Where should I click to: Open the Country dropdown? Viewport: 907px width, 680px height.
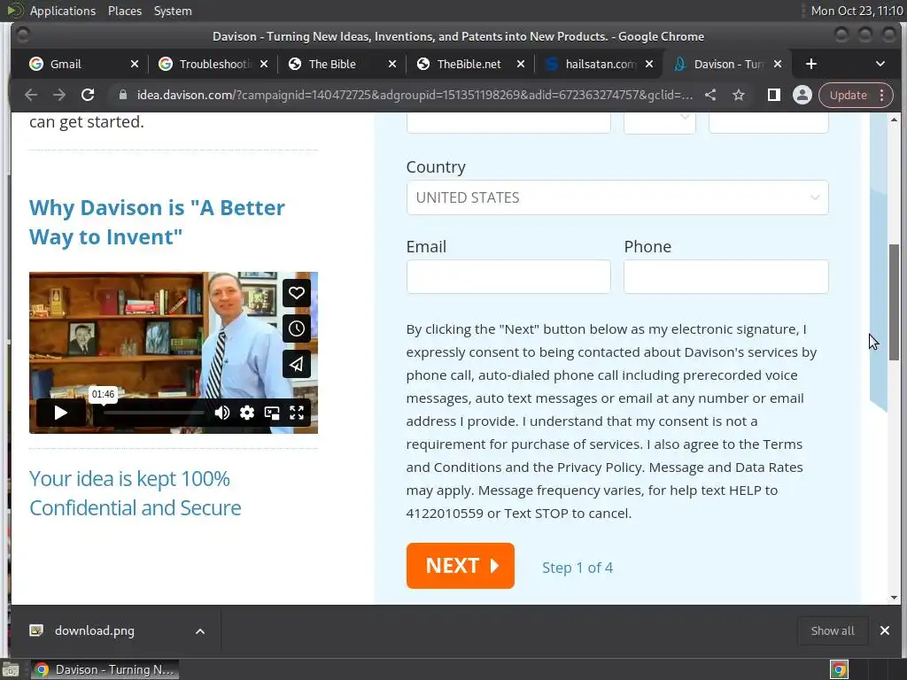(x=617, y=197)
